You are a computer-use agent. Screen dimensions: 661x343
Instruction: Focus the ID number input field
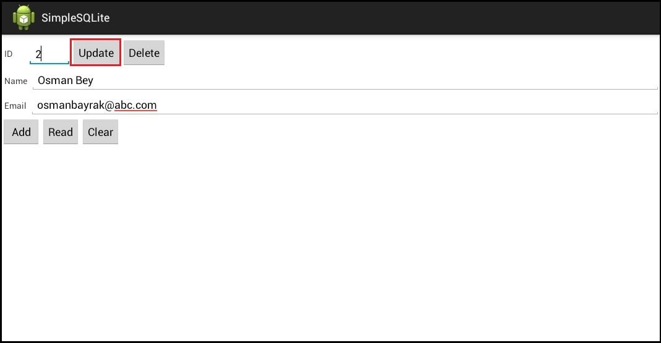[x=49, y=54]
